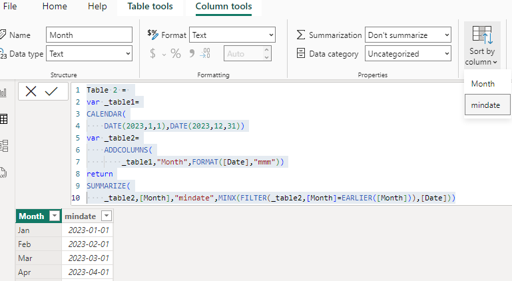The width and height of the screenshot is (512, 281).
Task: Click CALENDAR( in formula line 3
Action: (106, 114)
